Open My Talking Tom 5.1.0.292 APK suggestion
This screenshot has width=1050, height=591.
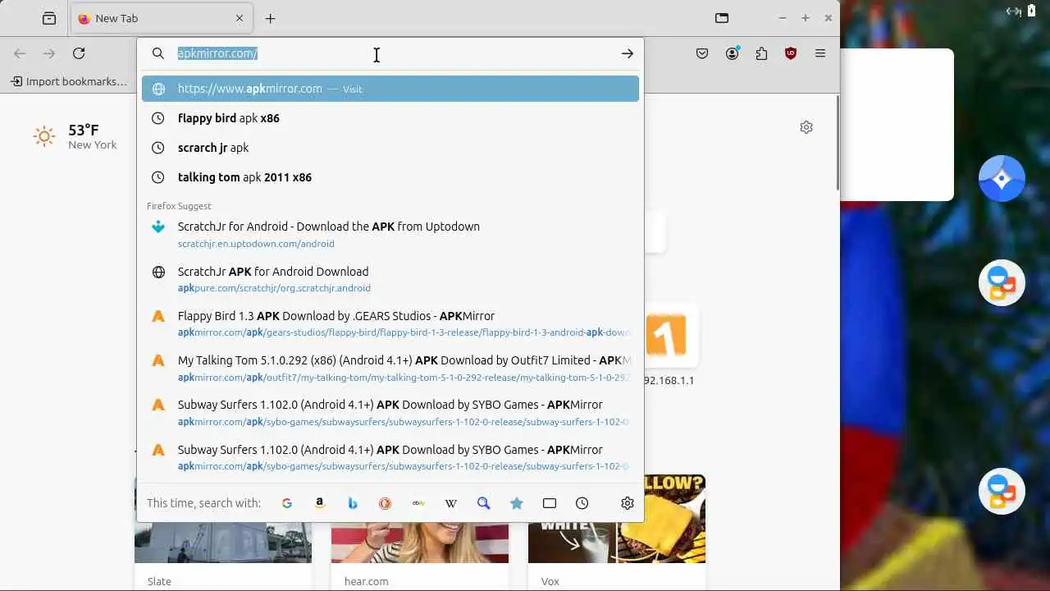(x=390, y=368)
